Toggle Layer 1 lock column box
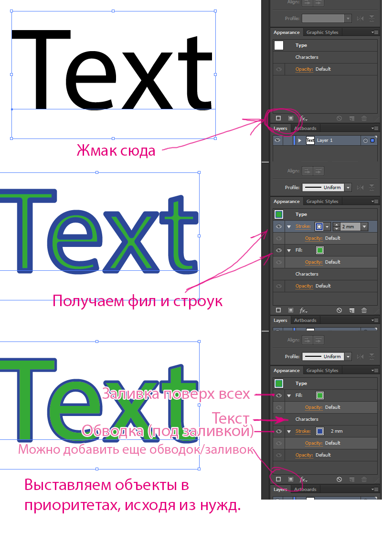This screenshot has height=533, width=382. click(287, 140)
